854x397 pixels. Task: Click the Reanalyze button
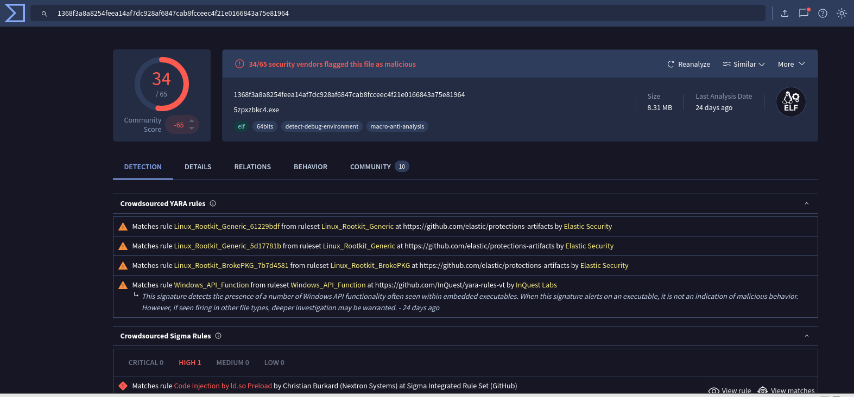688,64
